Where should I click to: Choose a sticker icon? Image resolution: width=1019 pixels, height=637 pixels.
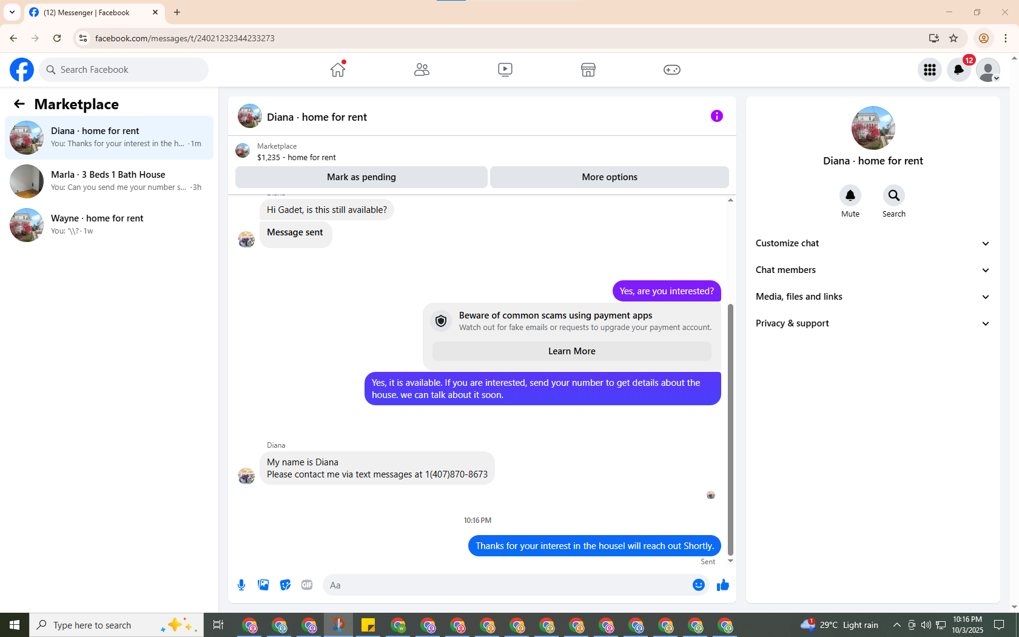tap(285, 585)
